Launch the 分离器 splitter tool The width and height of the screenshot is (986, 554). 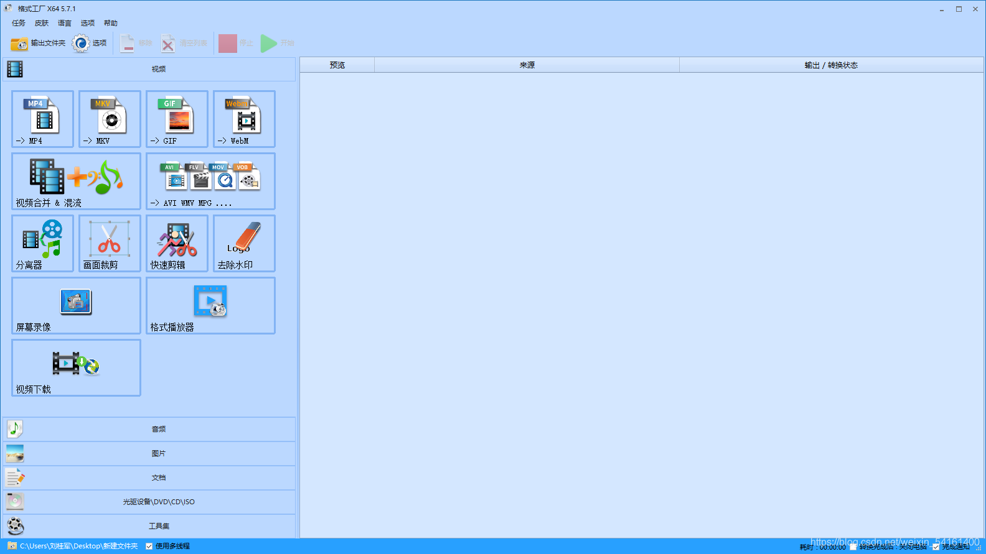[42, 243]
